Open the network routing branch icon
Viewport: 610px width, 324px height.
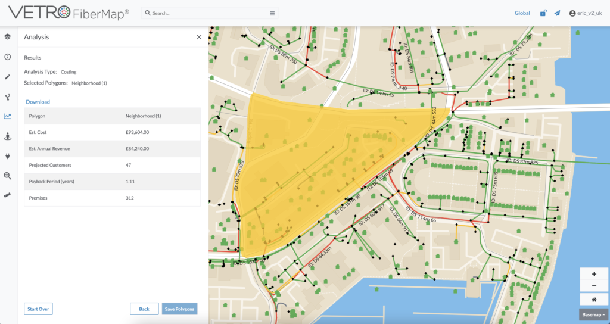(x=7, y=97)
